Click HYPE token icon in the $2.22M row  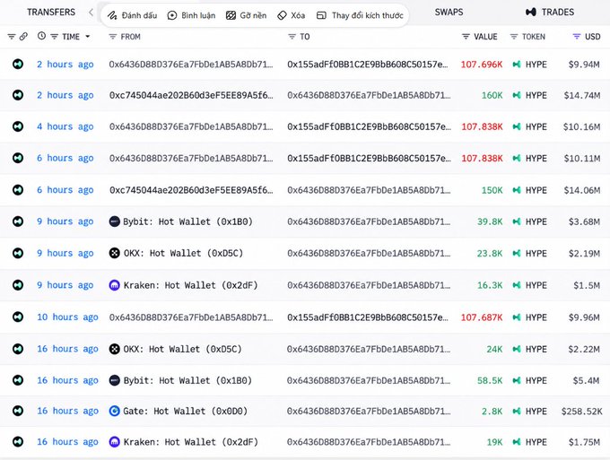coord(517,349)
